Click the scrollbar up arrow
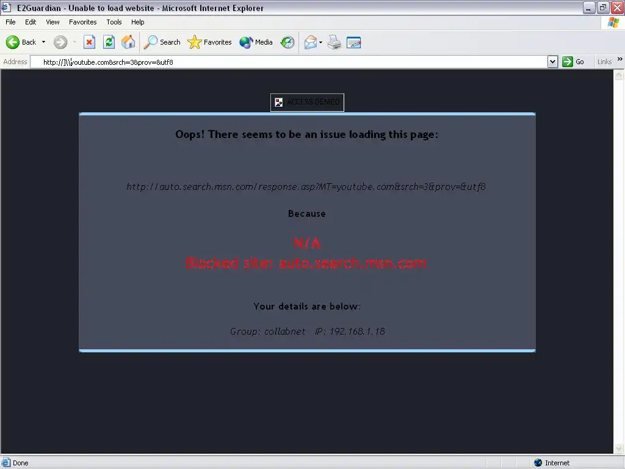This screenshot has width=625, height=469. 619,75
